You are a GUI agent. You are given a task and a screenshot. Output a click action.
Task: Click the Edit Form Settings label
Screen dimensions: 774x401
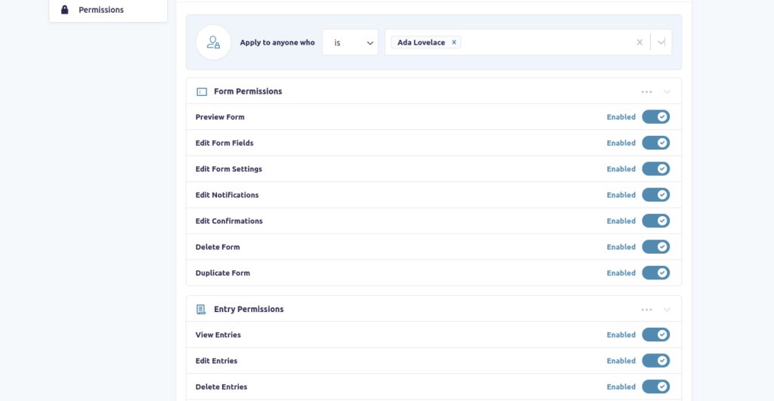click(228, 168)
